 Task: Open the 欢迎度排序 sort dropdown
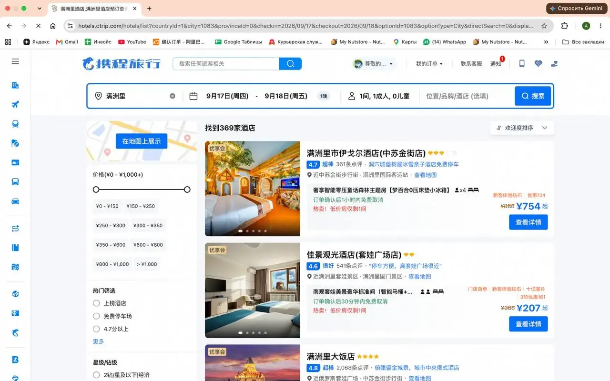pos(522,128)
